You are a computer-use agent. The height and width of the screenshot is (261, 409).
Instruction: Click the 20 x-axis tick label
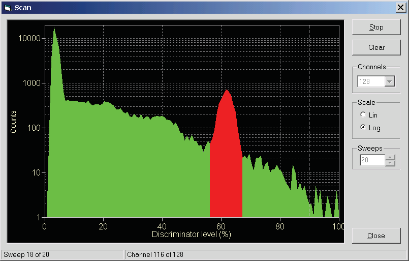pyautogui.click(x=103, y=226)
